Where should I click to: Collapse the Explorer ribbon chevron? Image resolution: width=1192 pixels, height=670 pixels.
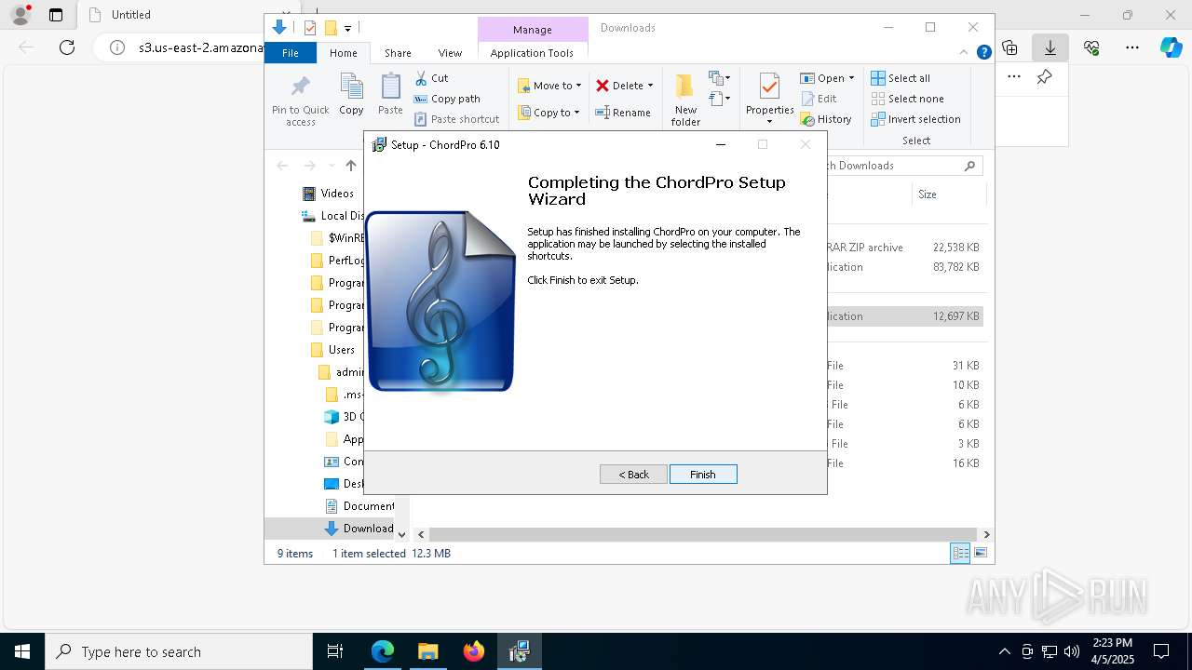[x=964, y=52]
